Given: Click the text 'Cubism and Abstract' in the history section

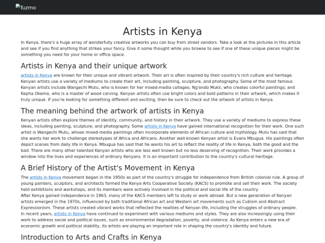Looking at the screenshot, I should click(264, 202).
